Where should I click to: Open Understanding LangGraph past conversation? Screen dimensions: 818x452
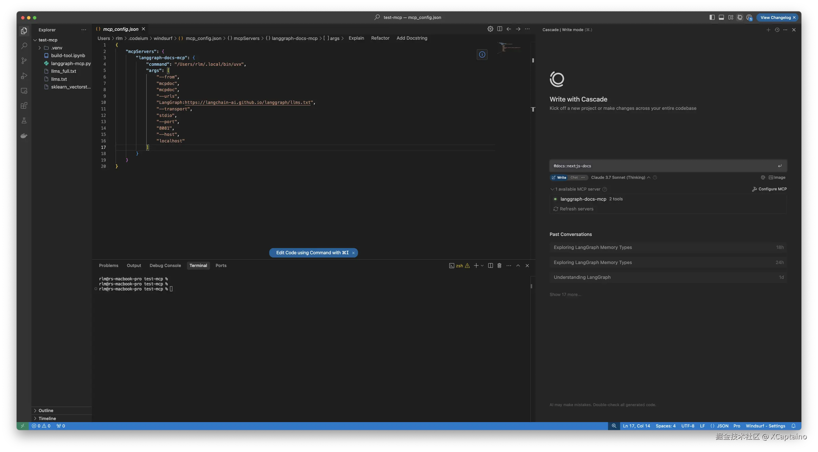[x=668, y=277]
